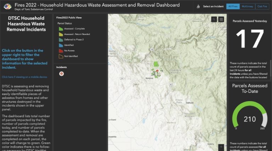This screenshot has width=272, height=151.
Task: Click the flame icon beside Select an Incident
Action: click(x=198, y=6)
